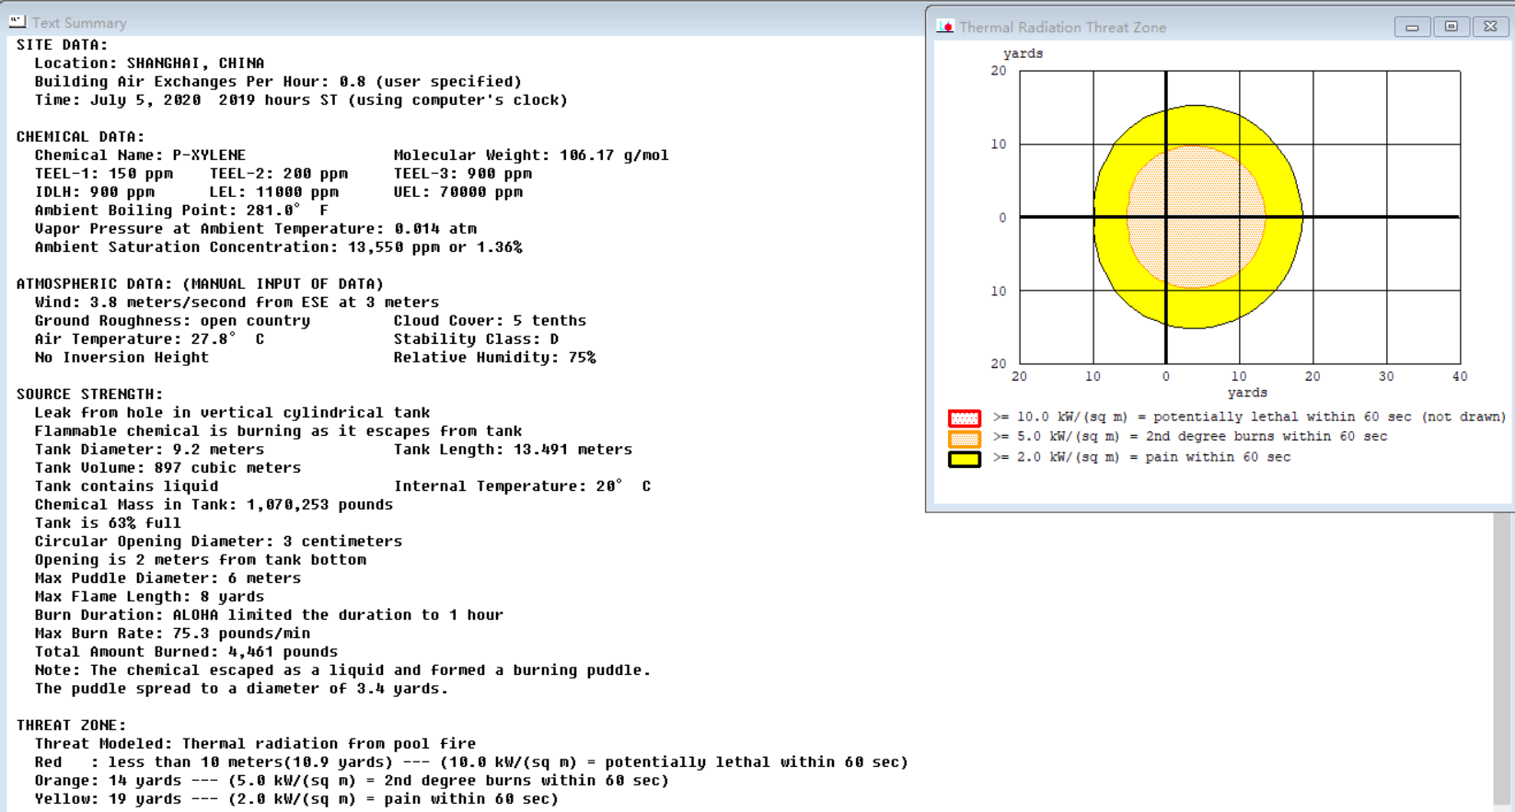Image resolution: width=1515 pixels, height=812 pixels.
Task: Maximize the Thermal Radiation Threat Zone window
Action: 1451,28
